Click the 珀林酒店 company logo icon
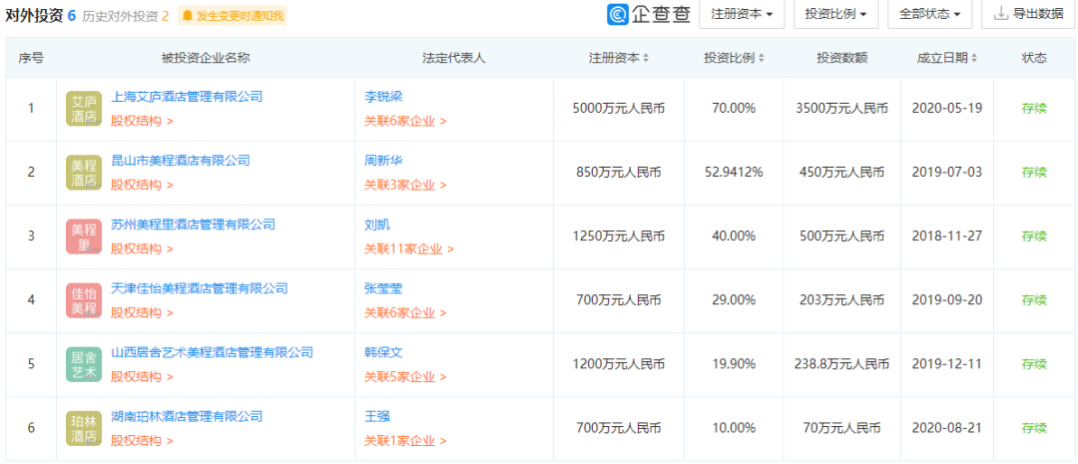 tap(84, 428)
